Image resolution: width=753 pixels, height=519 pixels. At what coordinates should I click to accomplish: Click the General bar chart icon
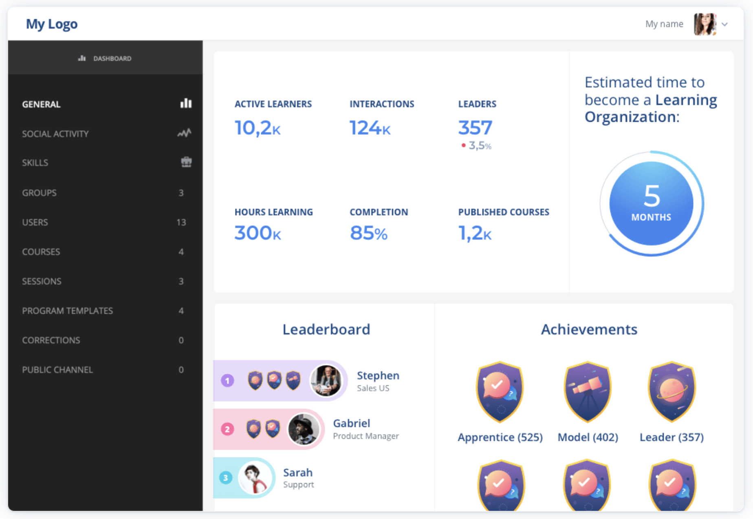[x=186, y=103]
